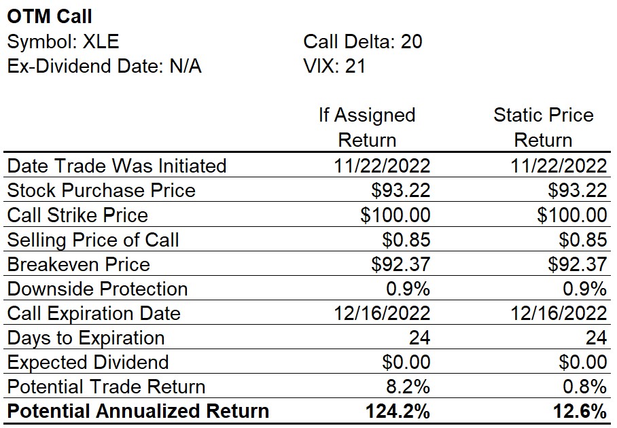Select the If Assigned breakeven price $92.37

(401, 264)
